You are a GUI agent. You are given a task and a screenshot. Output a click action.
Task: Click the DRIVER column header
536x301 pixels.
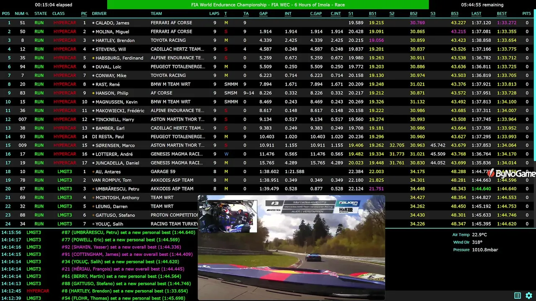pyautogui.click(x=99, y=14)
